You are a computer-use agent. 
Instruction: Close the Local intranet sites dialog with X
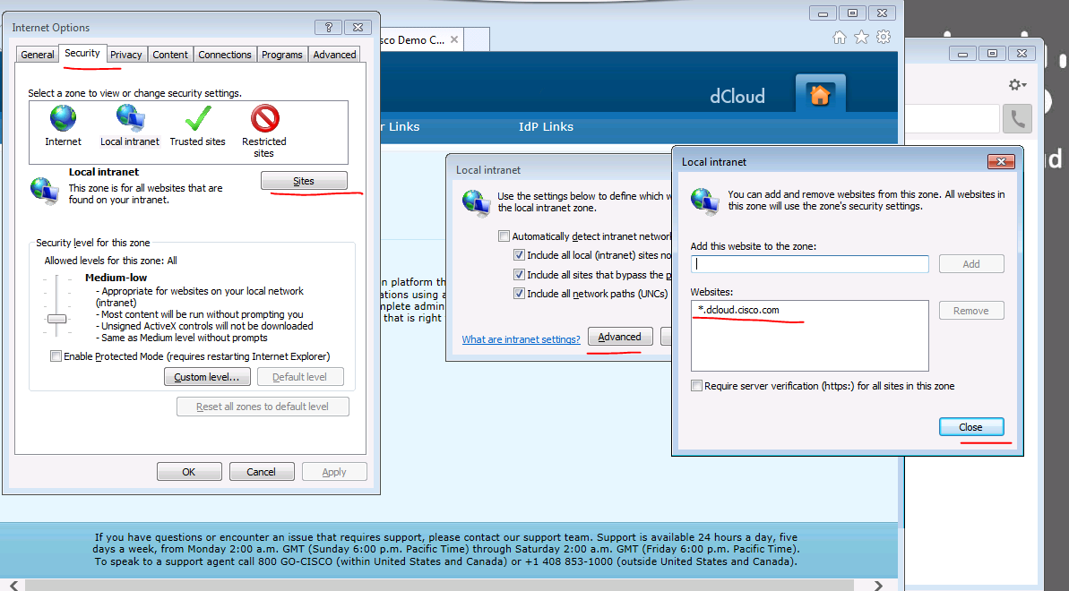(1001, 161)
